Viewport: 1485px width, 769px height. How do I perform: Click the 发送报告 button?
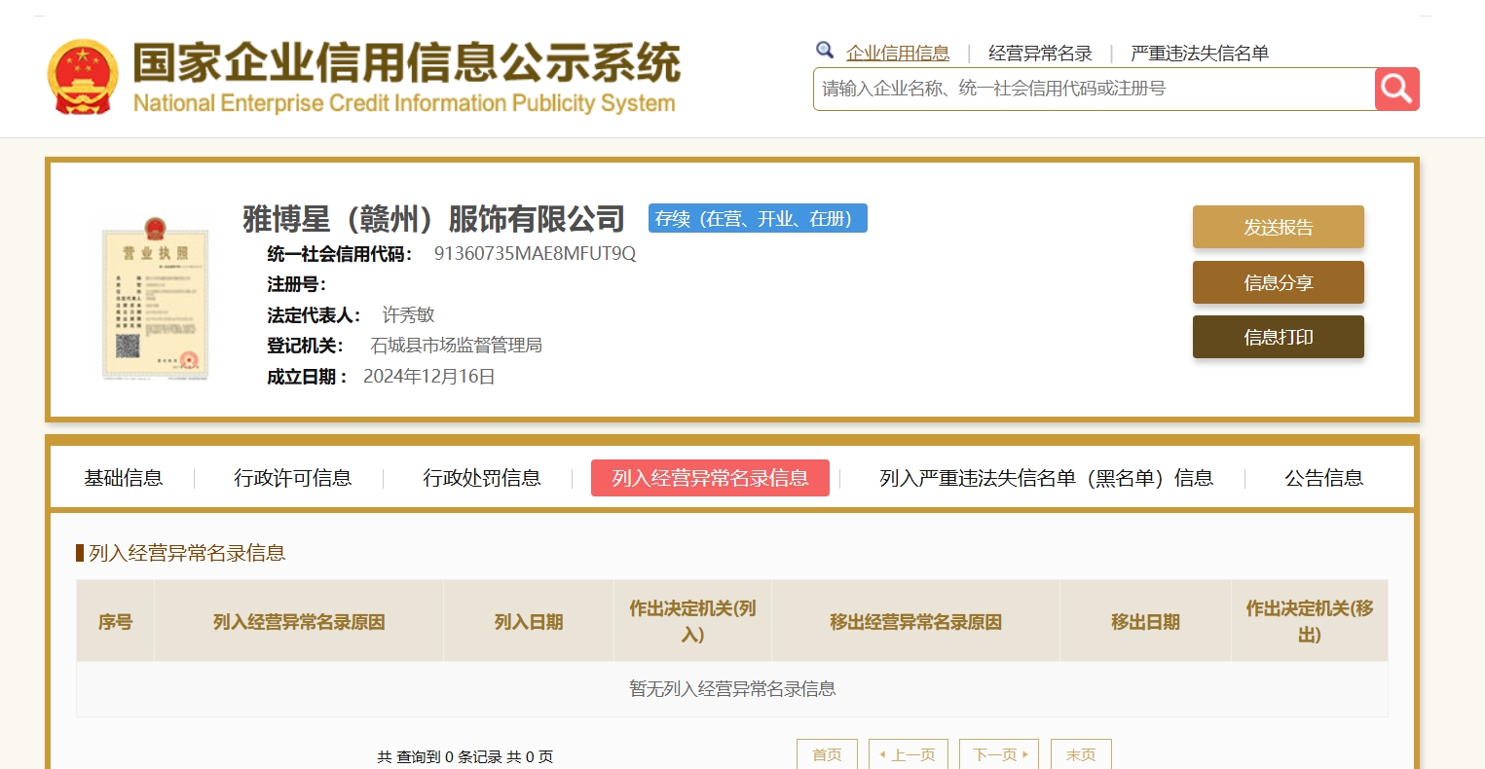point(1278,227)
